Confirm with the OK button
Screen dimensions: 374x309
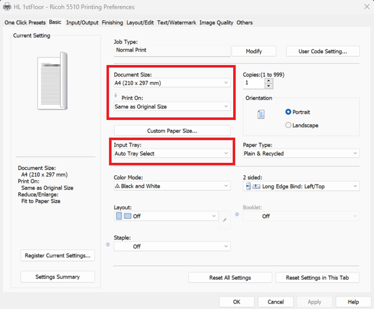coord(236,302)
